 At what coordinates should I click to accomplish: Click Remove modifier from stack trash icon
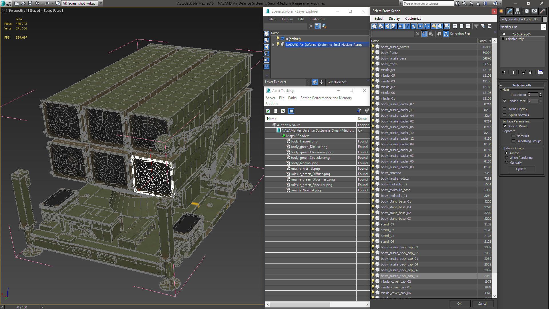coord(530,72)
